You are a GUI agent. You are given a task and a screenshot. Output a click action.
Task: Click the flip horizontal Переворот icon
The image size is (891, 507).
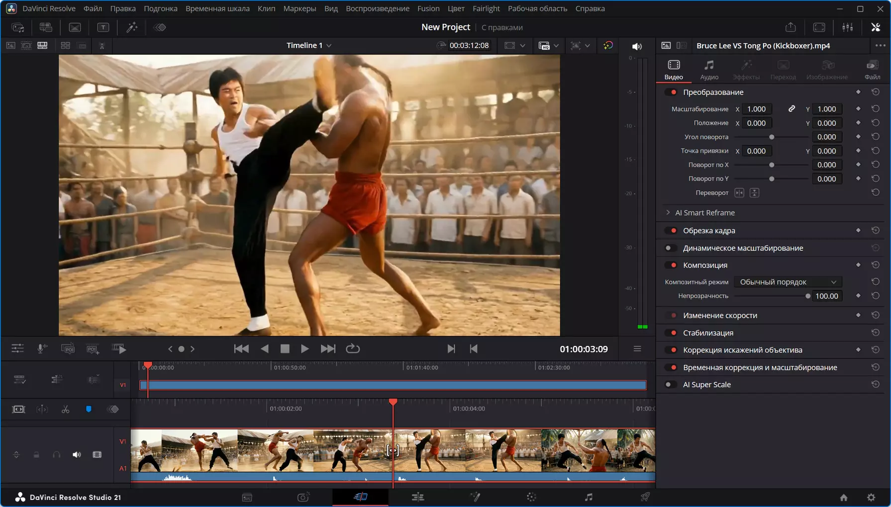pyautogui.click(x=739, y=193)
